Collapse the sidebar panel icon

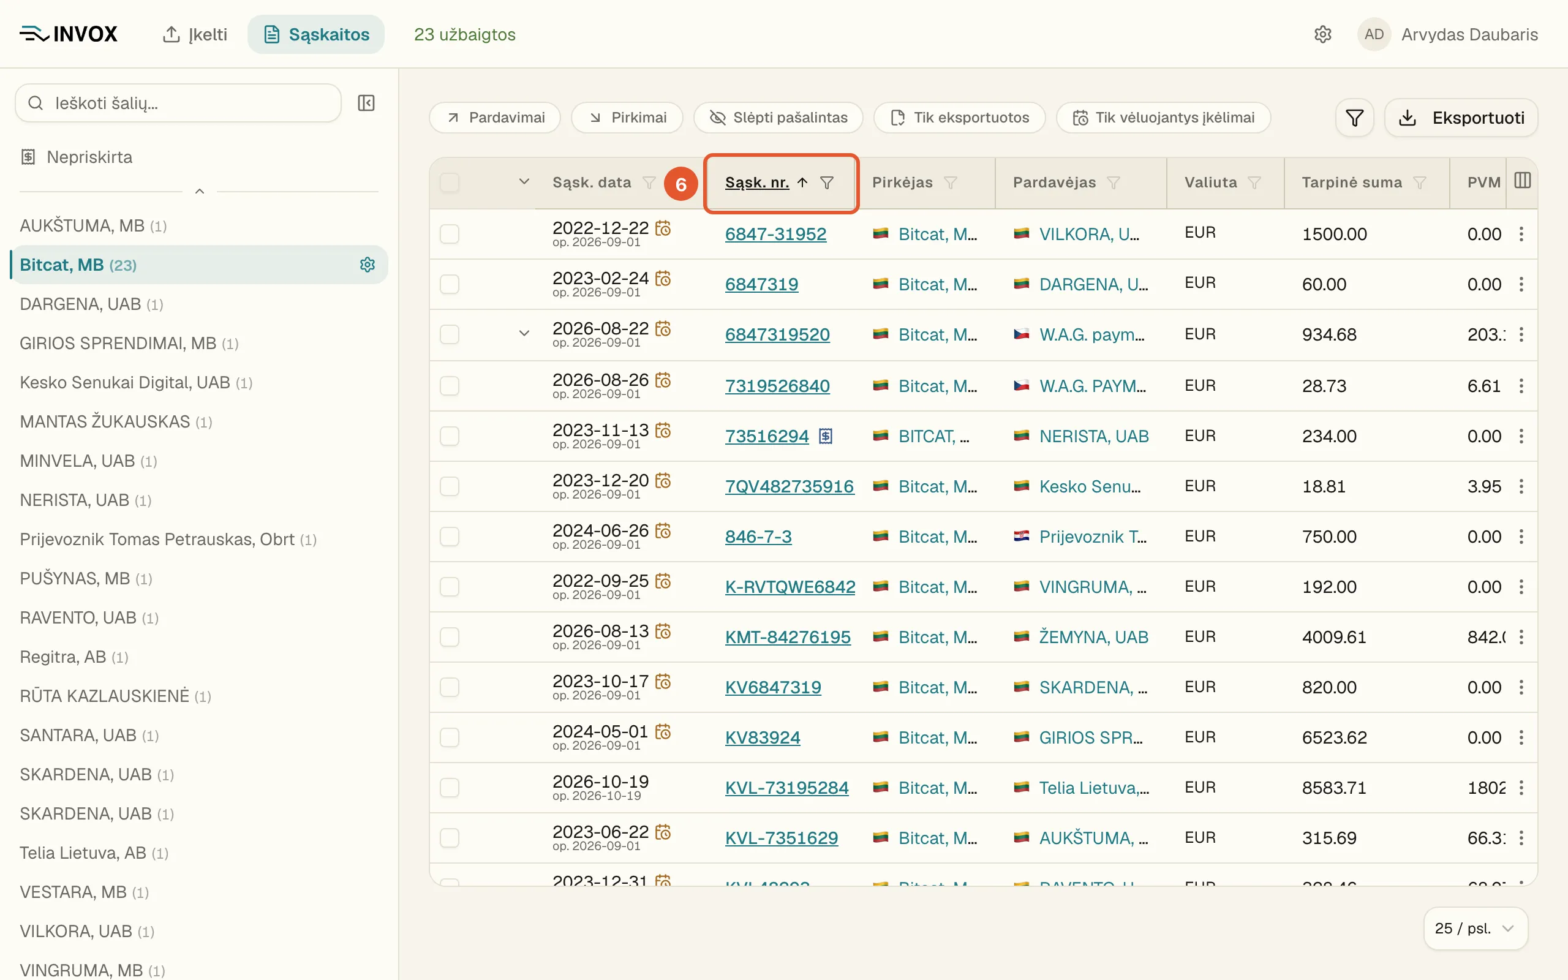366,103
